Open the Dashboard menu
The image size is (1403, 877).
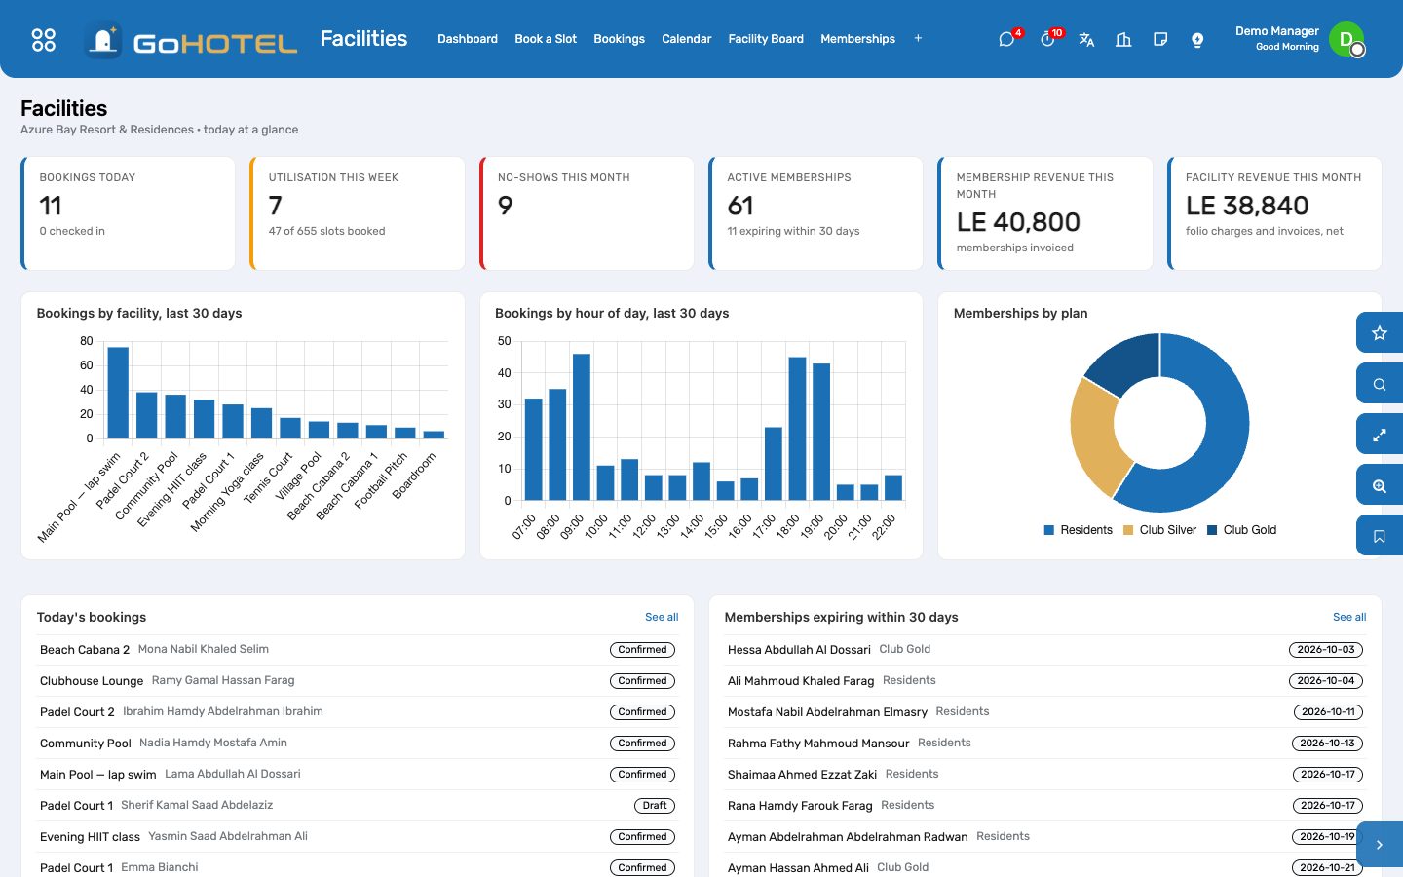point(468,39)
